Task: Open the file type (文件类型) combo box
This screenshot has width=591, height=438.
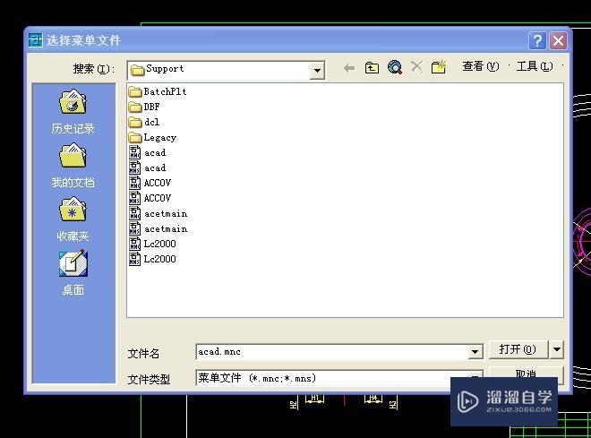Action: click(x=339, y=378)
